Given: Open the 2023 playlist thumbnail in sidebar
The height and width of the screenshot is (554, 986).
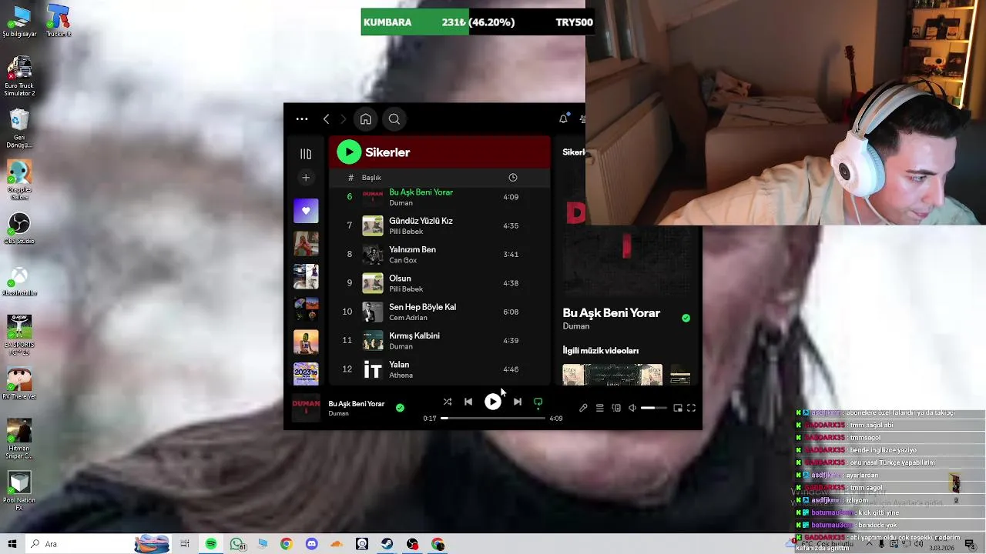Looking at the screenshot, I should click(x=306, y=374).
